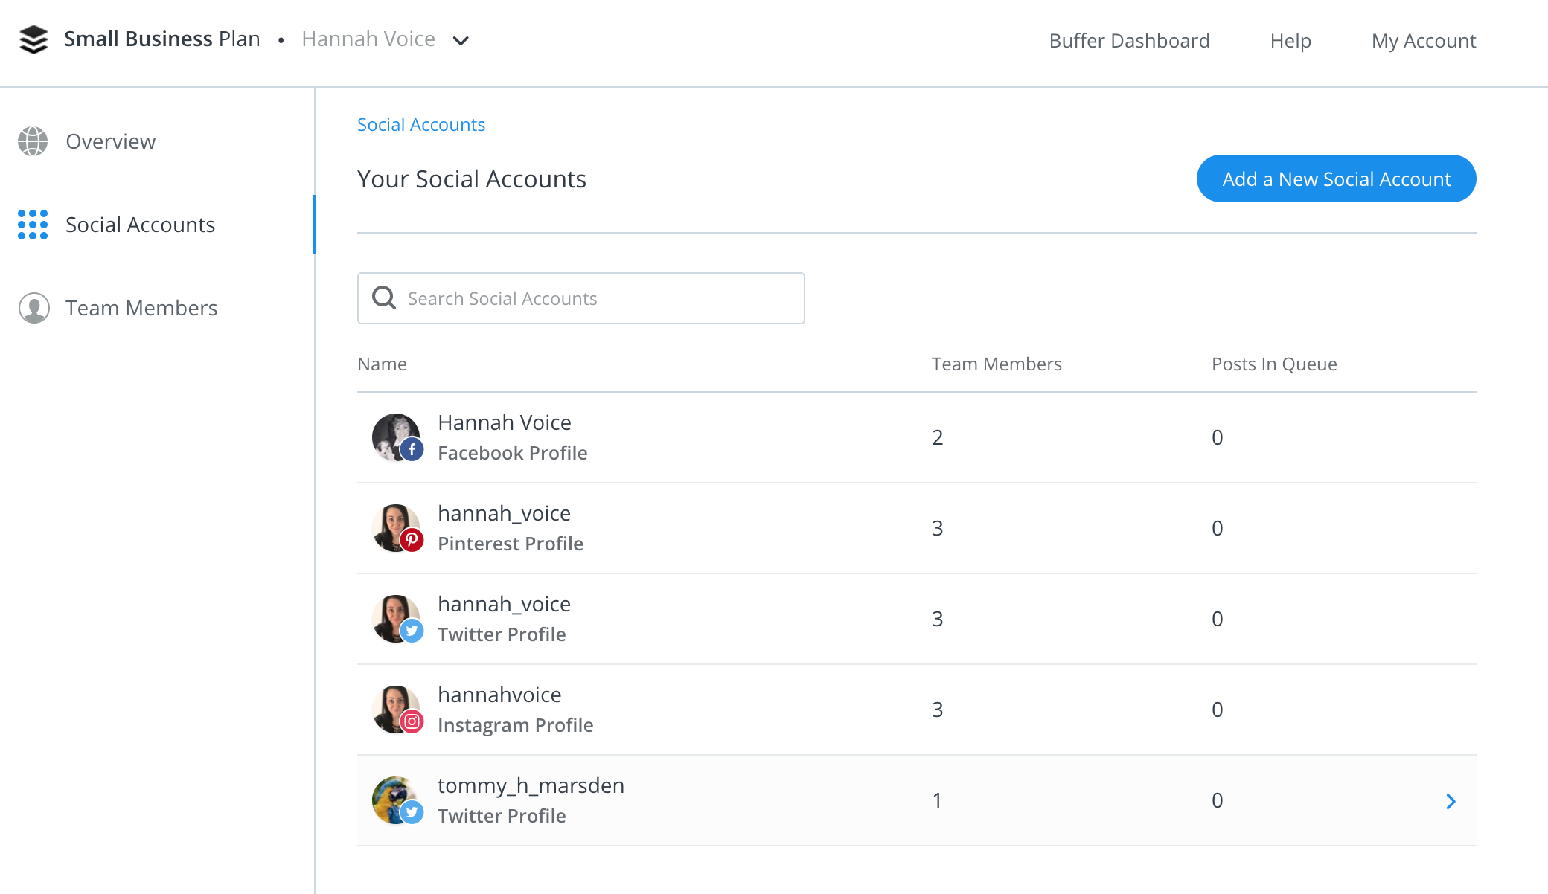The image size is (1548, 894).
Task: Open the Help link
Action: (1290, 40)
